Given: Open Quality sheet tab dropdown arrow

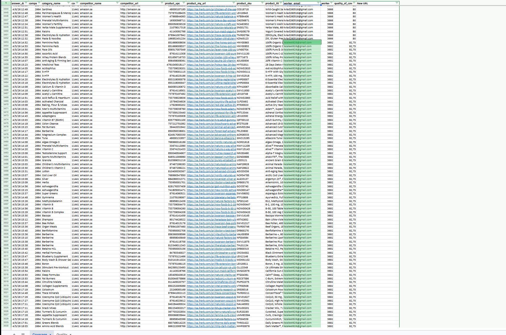Looking at the screenshot, I should click(x=71, y=334).
